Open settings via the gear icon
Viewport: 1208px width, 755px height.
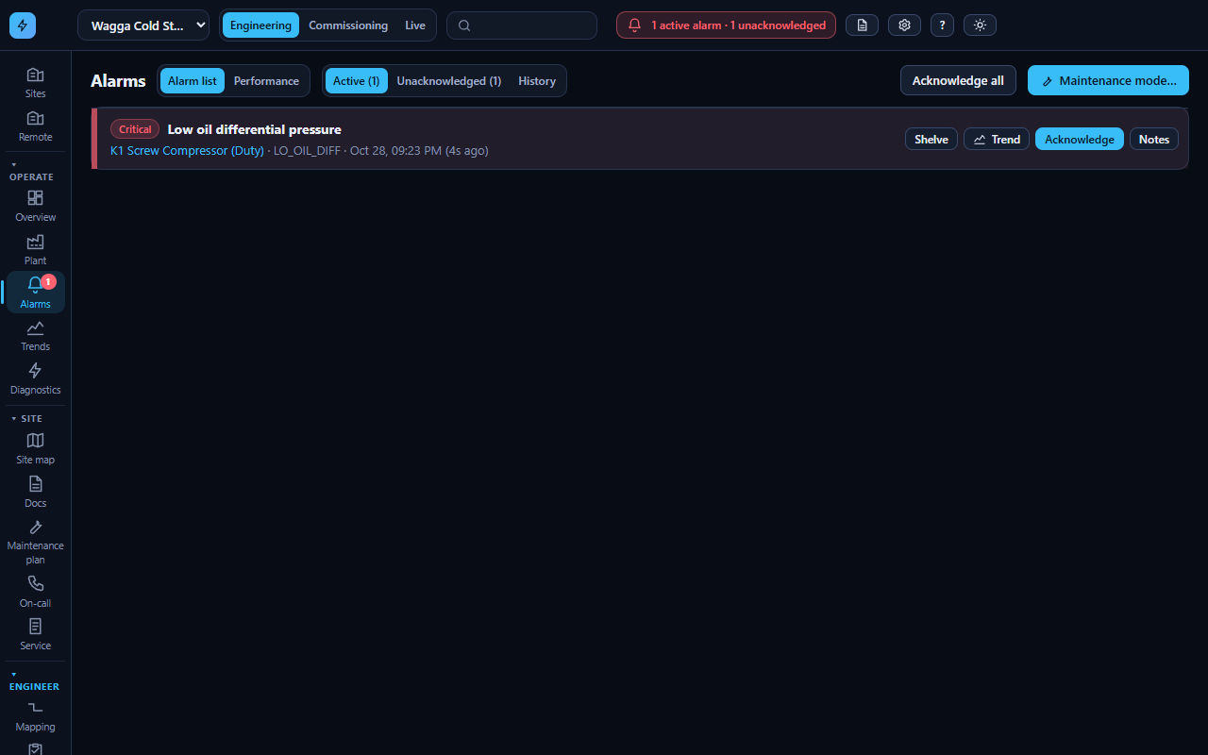(x=904, y=25)
